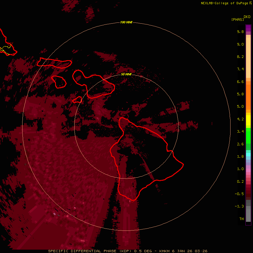Click the 9.0 scale value

240,44
